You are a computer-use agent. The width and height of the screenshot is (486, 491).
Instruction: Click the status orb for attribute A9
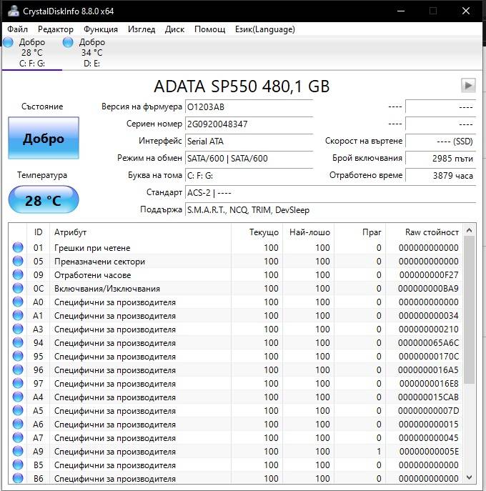point(18,451)
